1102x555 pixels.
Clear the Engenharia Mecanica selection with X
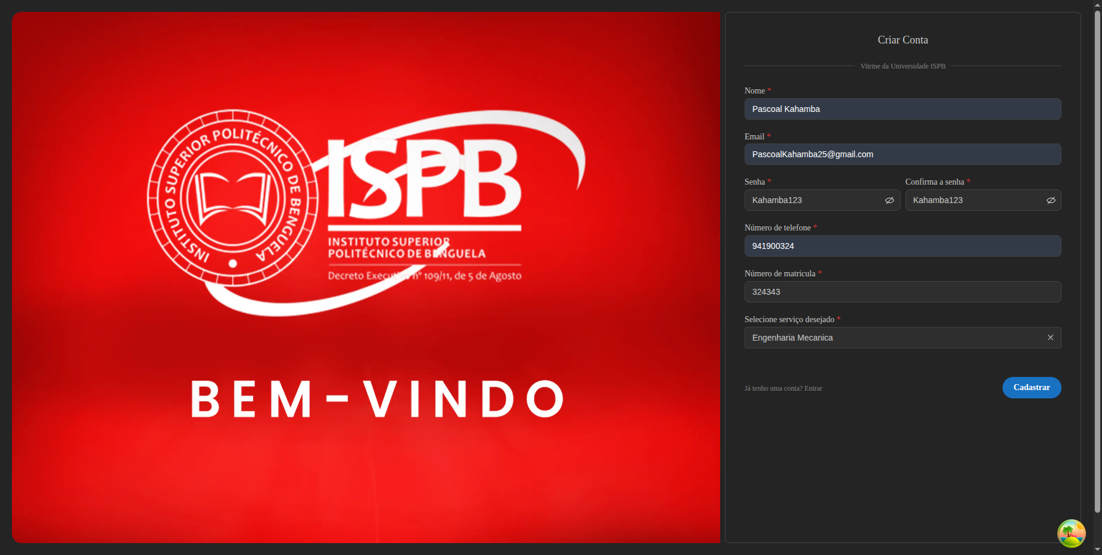tap(1050, 338)
